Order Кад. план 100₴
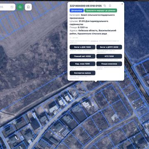Viewport: 149px width, 149px height. pyautogui.click(x=82, y=64)
